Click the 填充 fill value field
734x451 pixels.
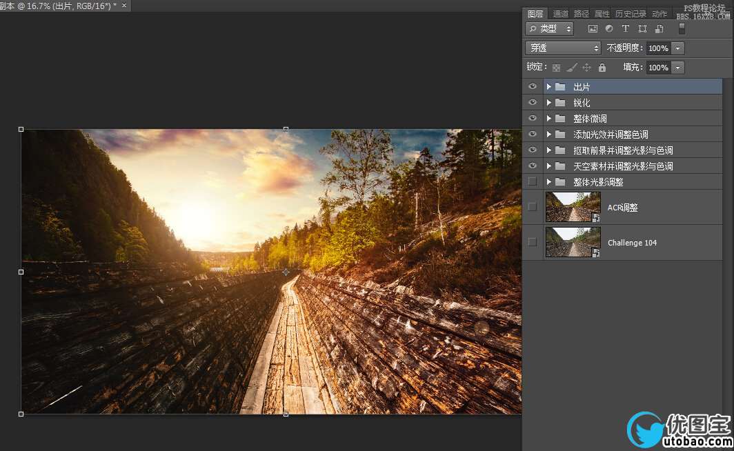(x=659, y=68)
